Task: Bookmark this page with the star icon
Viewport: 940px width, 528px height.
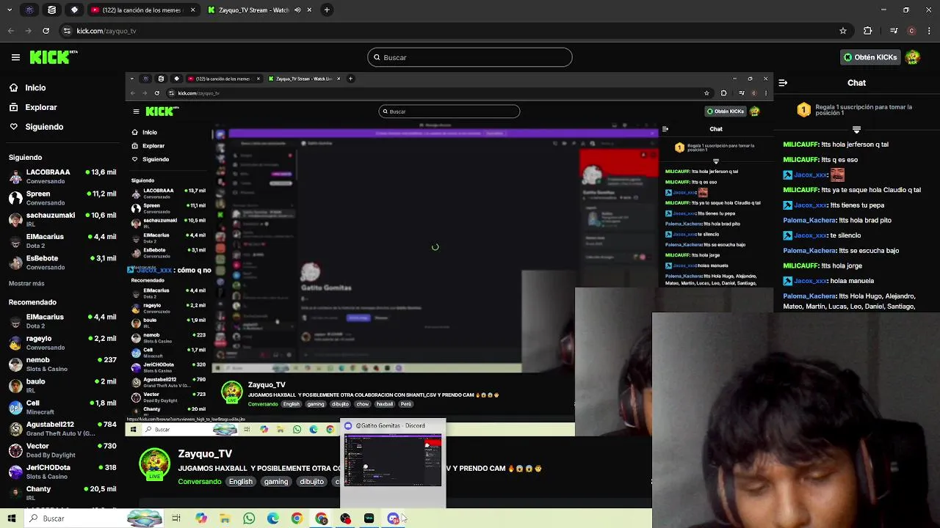Action: pyautogui.click(x=843, y=31)
